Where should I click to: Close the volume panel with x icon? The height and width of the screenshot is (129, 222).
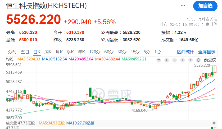214,123
